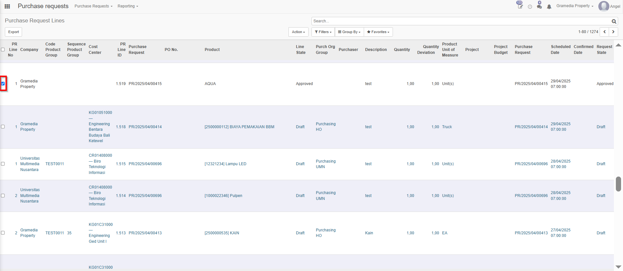The height and width of the screenshot is (271, 623).
Task: Click [2500000112] BIAYA PEMAKAIAN BBM product
Action: click(x=239, y=127)
